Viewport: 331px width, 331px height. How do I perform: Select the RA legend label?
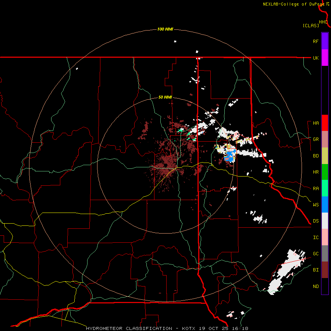(x=316, y=189)
